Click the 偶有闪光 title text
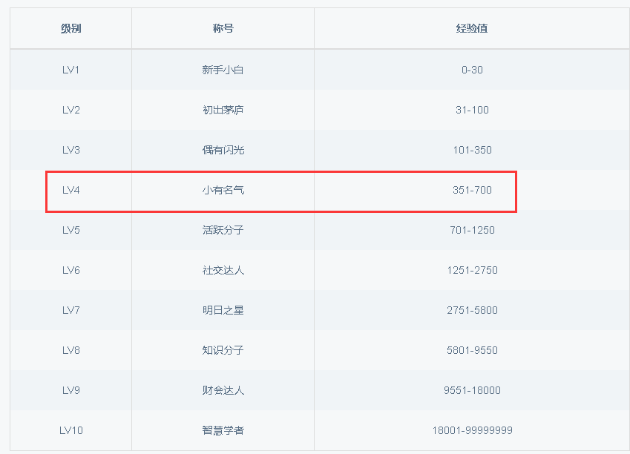This screenshot has width=630, height=454. pyautogui.click(x=223, y=150)
